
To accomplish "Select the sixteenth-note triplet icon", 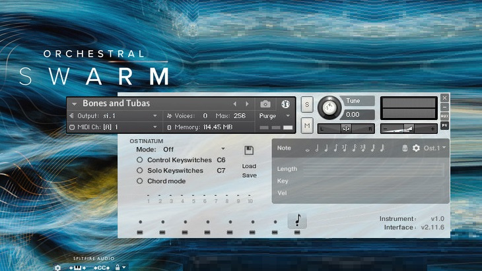I will [x=363, y=148].
